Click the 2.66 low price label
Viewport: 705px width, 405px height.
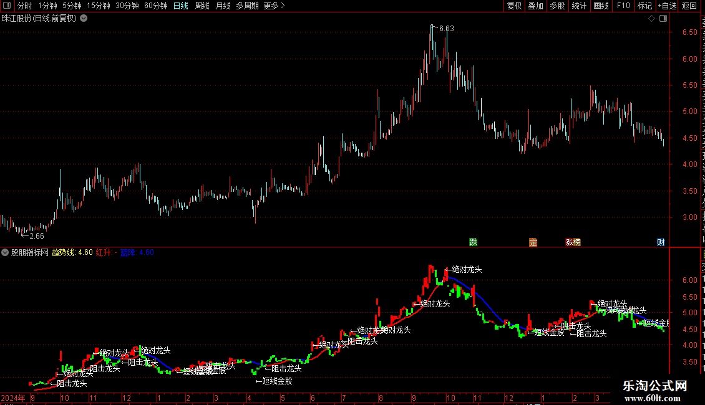point(37,236)
